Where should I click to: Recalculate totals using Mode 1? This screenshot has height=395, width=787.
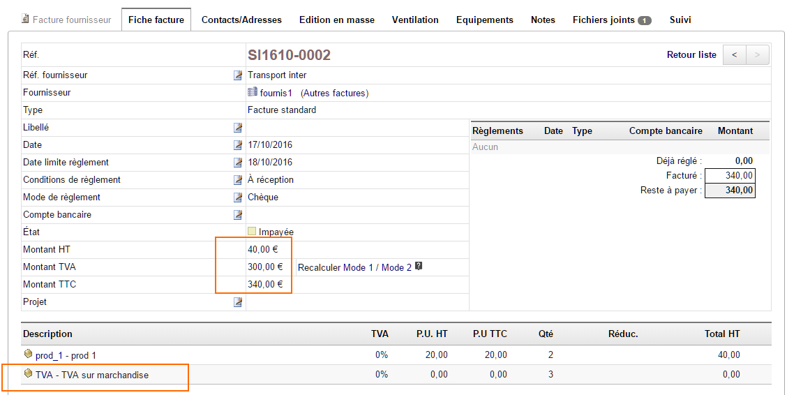point(358,267)
